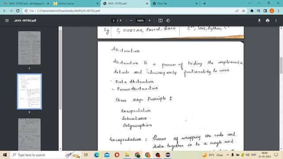Download the PDF file
The width and height of the screenshot is (283, 159).
(x=260, y=21)
